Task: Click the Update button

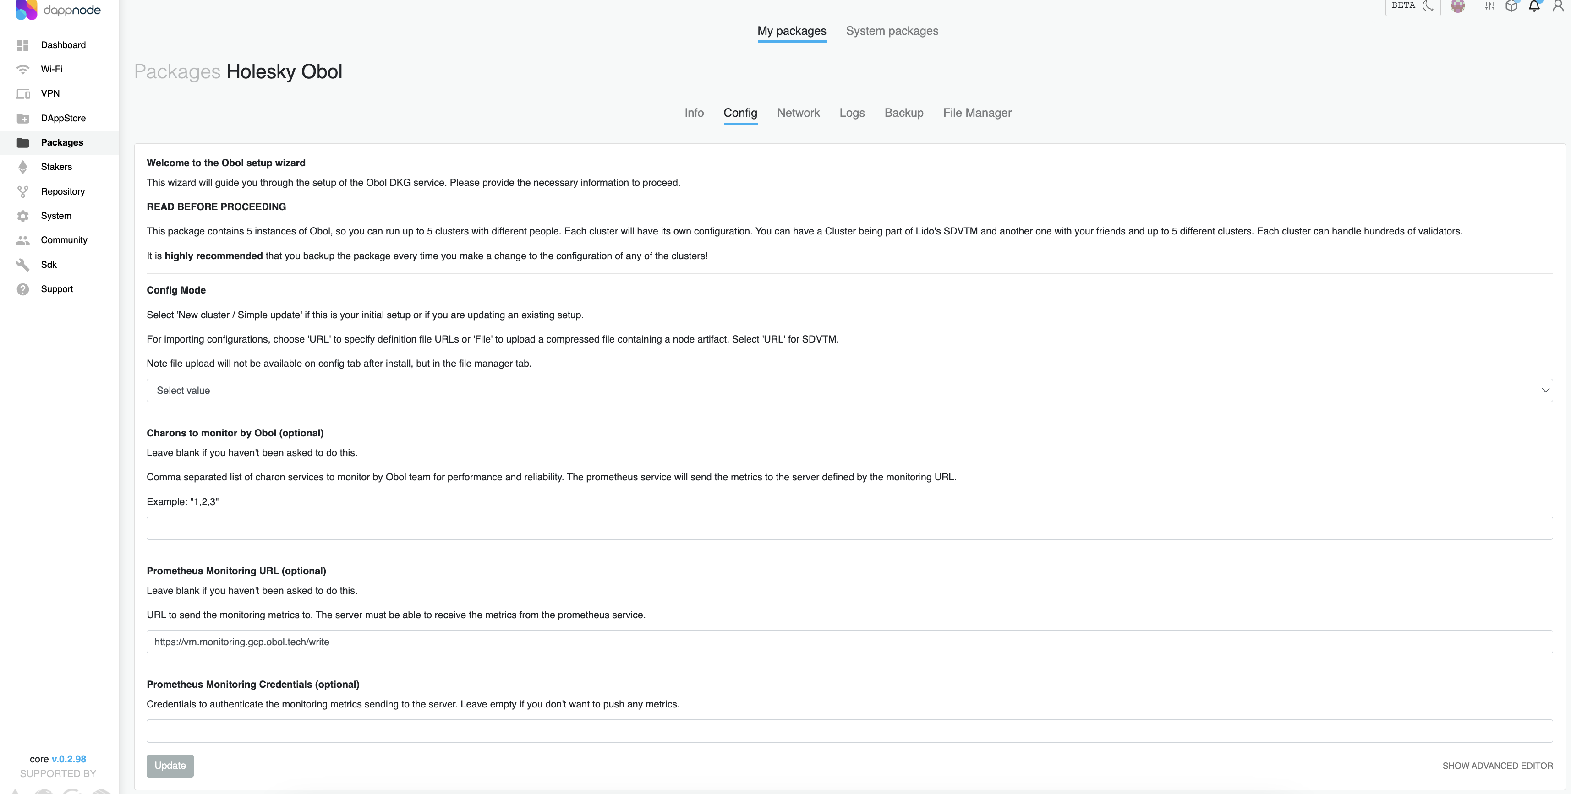Action: pos(170,765)
